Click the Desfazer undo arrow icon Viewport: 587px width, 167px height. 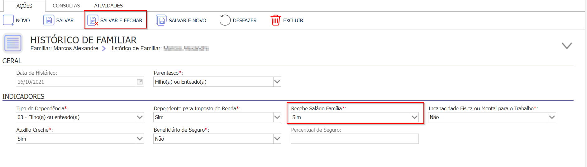[x=225, y=20]
